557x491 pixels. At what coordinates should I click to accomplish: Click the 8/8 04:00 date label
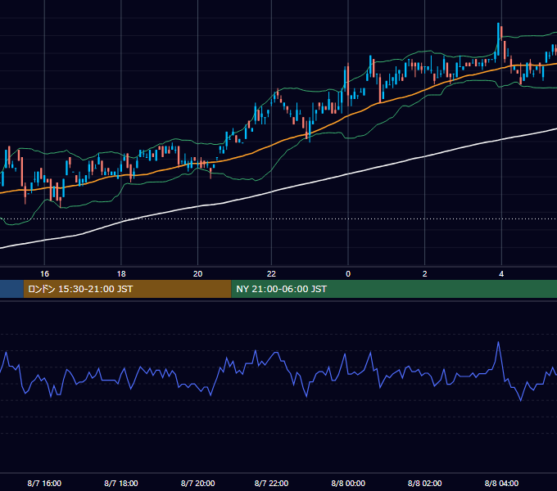[501, 483]
